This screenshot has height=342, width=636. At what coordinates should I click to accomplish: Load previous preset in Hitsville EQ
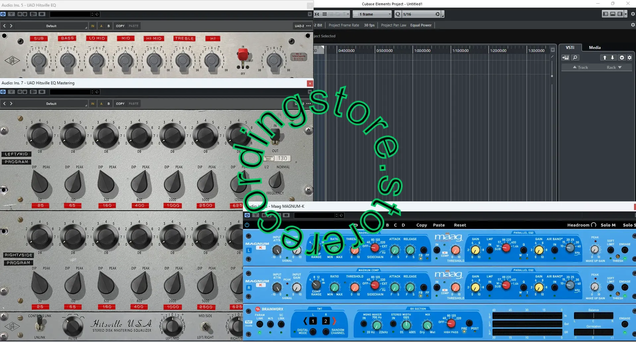[4, 26]
